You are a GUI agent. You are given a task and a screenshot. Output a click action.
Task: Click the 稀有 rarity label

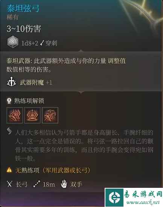12,17
